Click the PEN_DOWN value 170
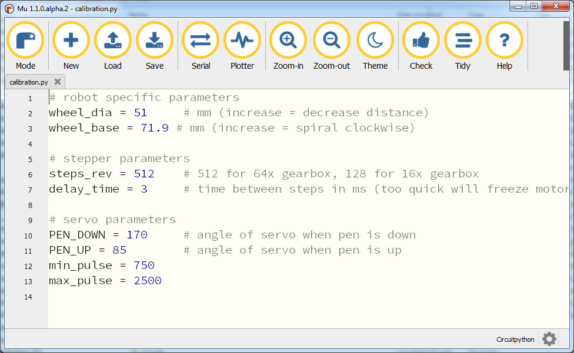This screenshot has height=353, width=574. pos(137,234)
